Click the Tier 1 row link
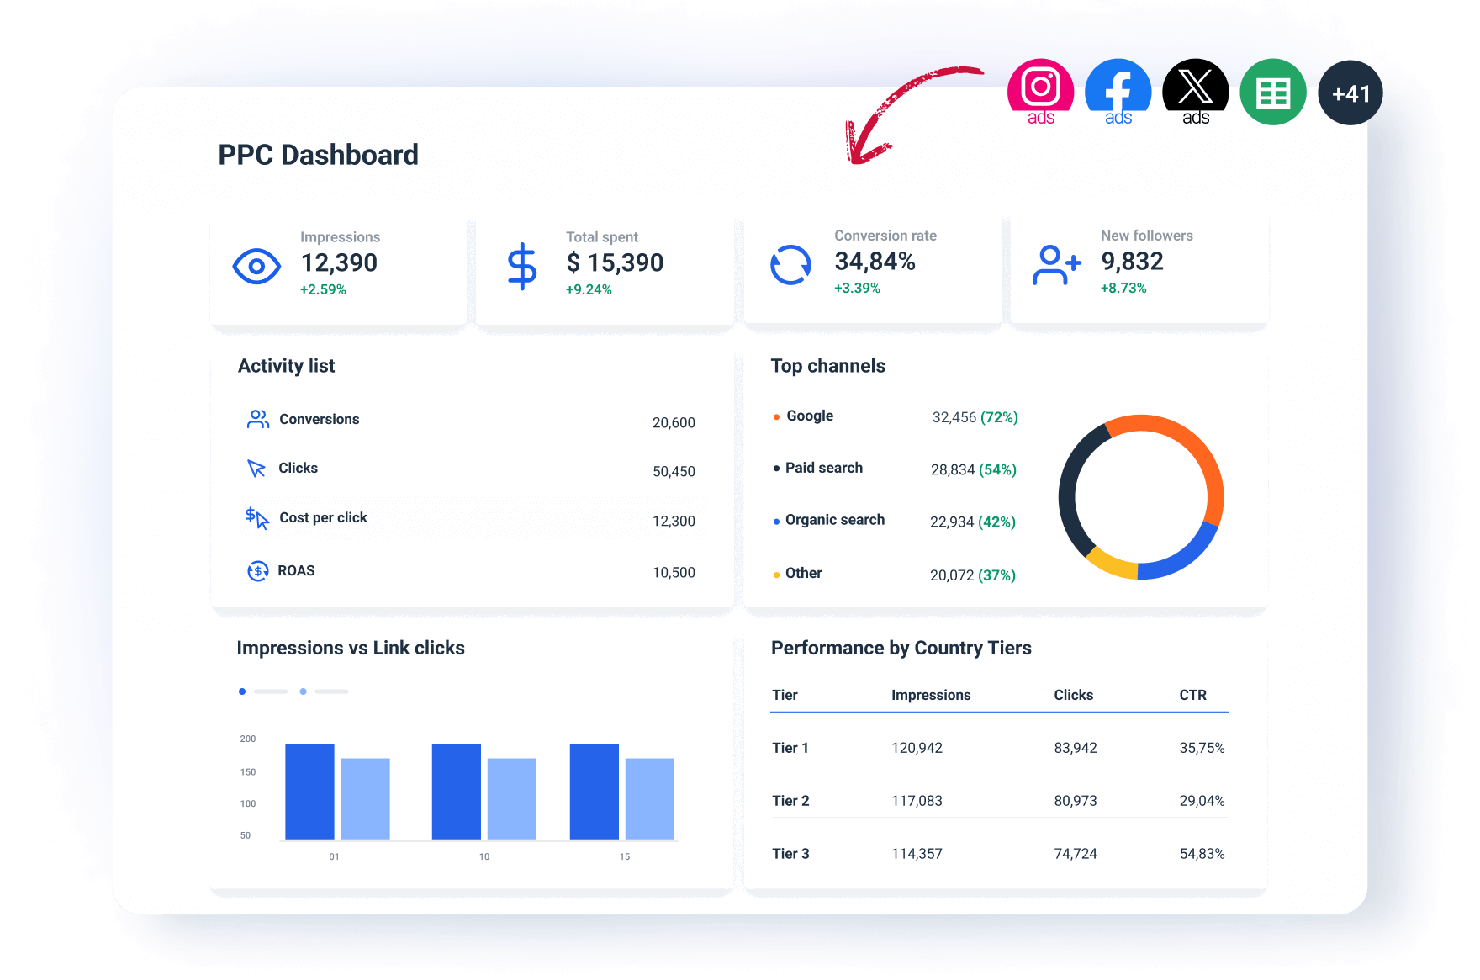 click(x=790, y=747)
